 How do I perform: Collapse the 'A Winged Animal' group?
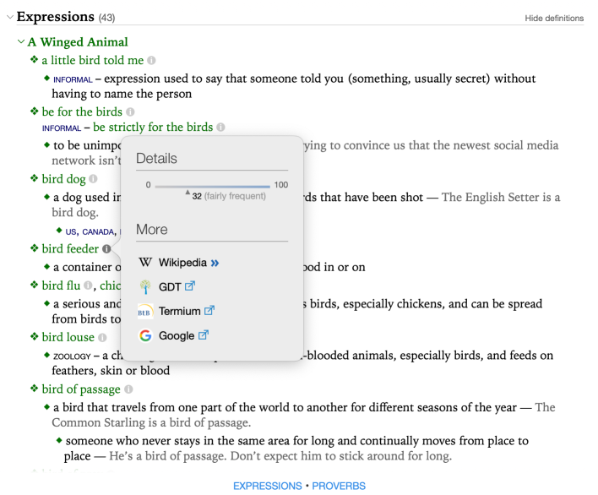tap(21, 42)
